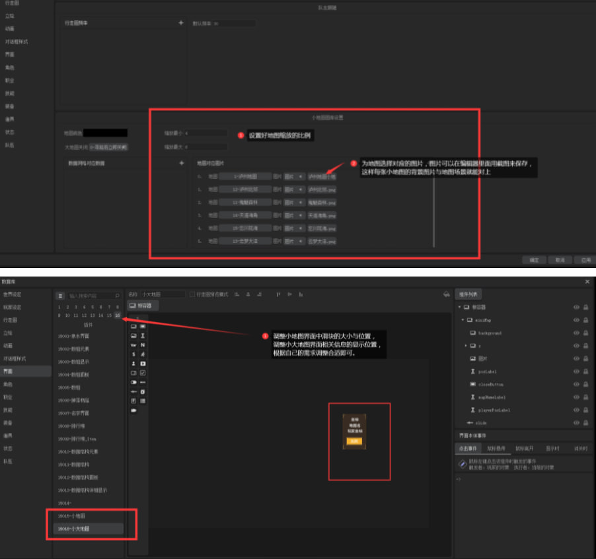
Task: Select page 16 in the interface list pager
Action: click(x=118, y=315)
